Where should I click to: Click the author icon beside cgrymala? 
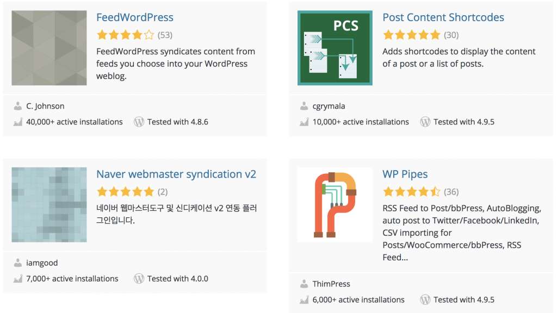coord(304,107)
